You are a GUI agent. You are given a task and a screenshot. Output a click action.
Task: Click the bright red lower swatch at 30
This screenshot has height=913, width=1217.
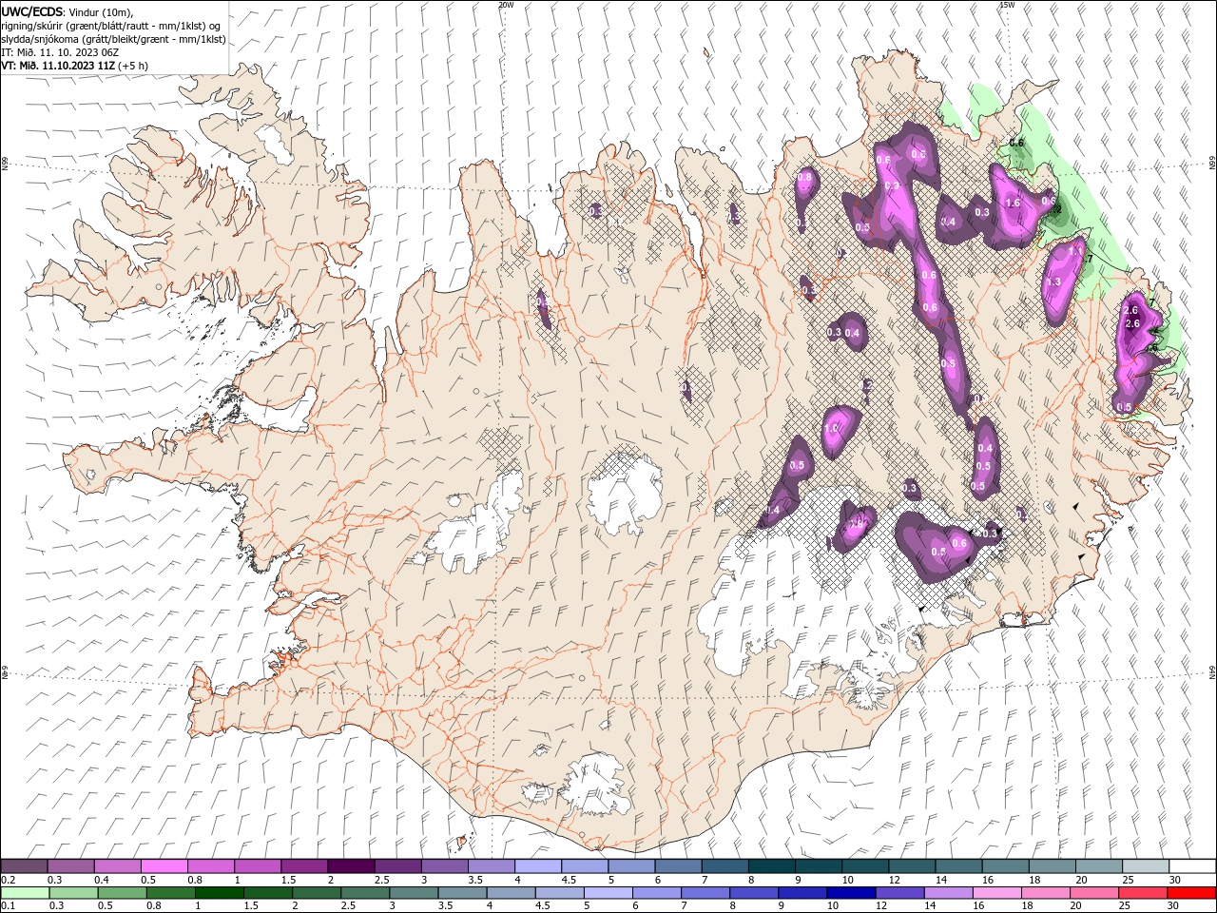1189,893
